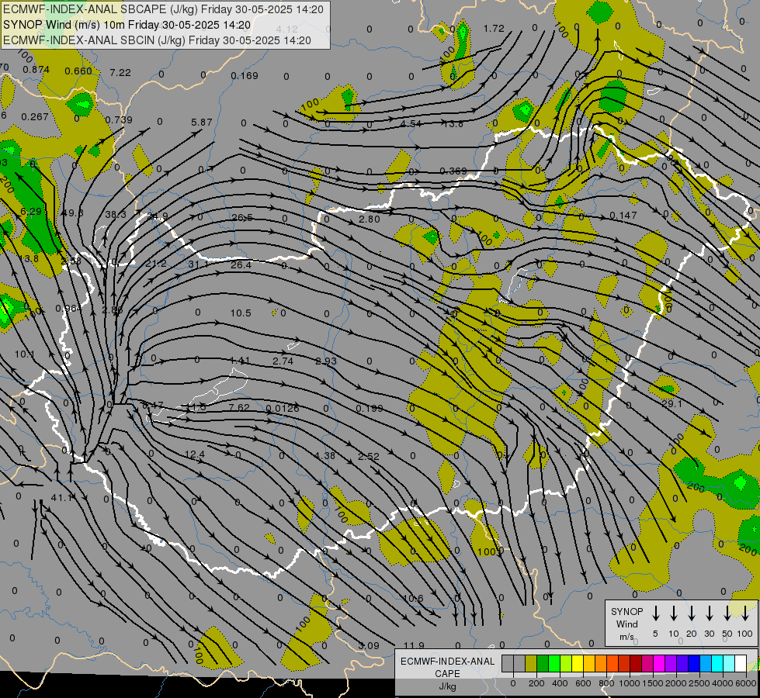
Task: Select the bright magenta CAPE legend swatch
Action: point(659,663)
